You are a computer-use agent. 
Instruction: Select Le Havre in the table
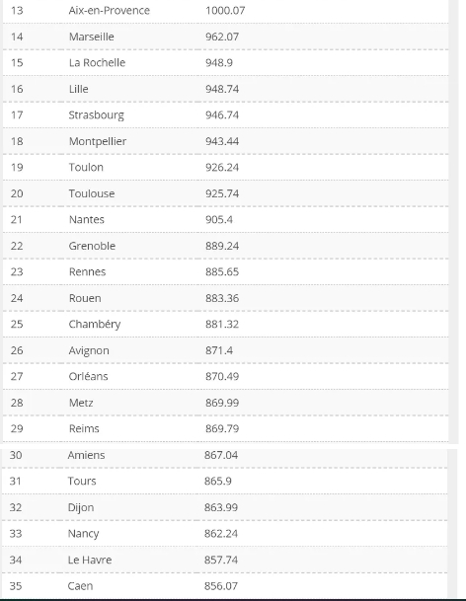90,560
